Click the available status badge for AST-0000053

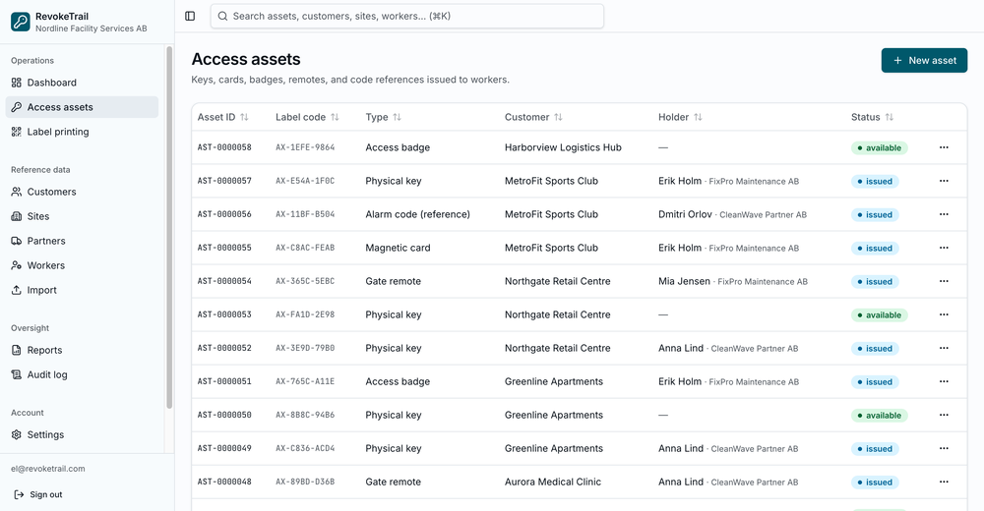click(x=879, y=314)
